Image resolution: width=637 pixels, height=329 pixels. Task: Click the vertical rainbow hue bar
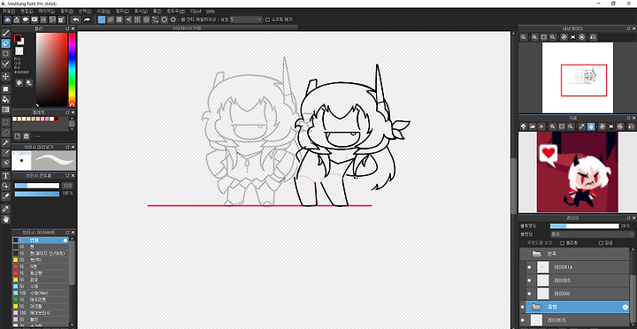(x=72, y=70)
